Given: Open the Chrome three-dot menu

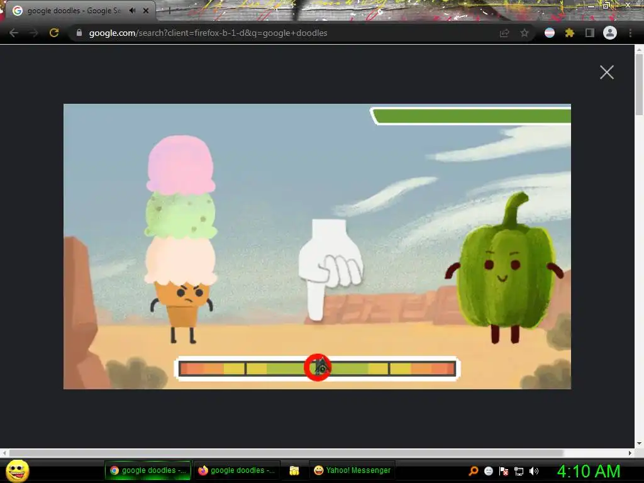Looking at the screenshot, I should pos(630,33).
